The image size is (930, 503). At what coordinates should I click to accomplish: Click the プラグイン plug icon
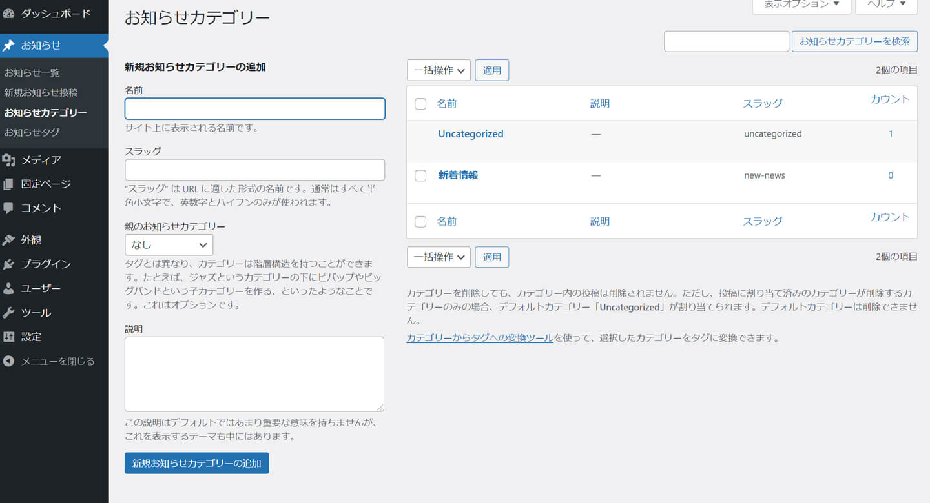(8, 264)
